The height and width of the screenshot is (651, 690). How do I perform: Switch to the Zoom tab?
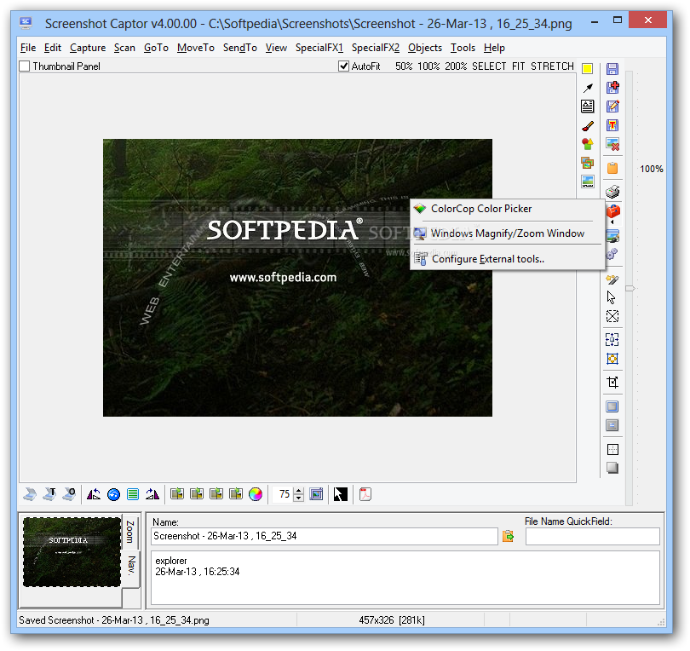(x=130, y=532)
